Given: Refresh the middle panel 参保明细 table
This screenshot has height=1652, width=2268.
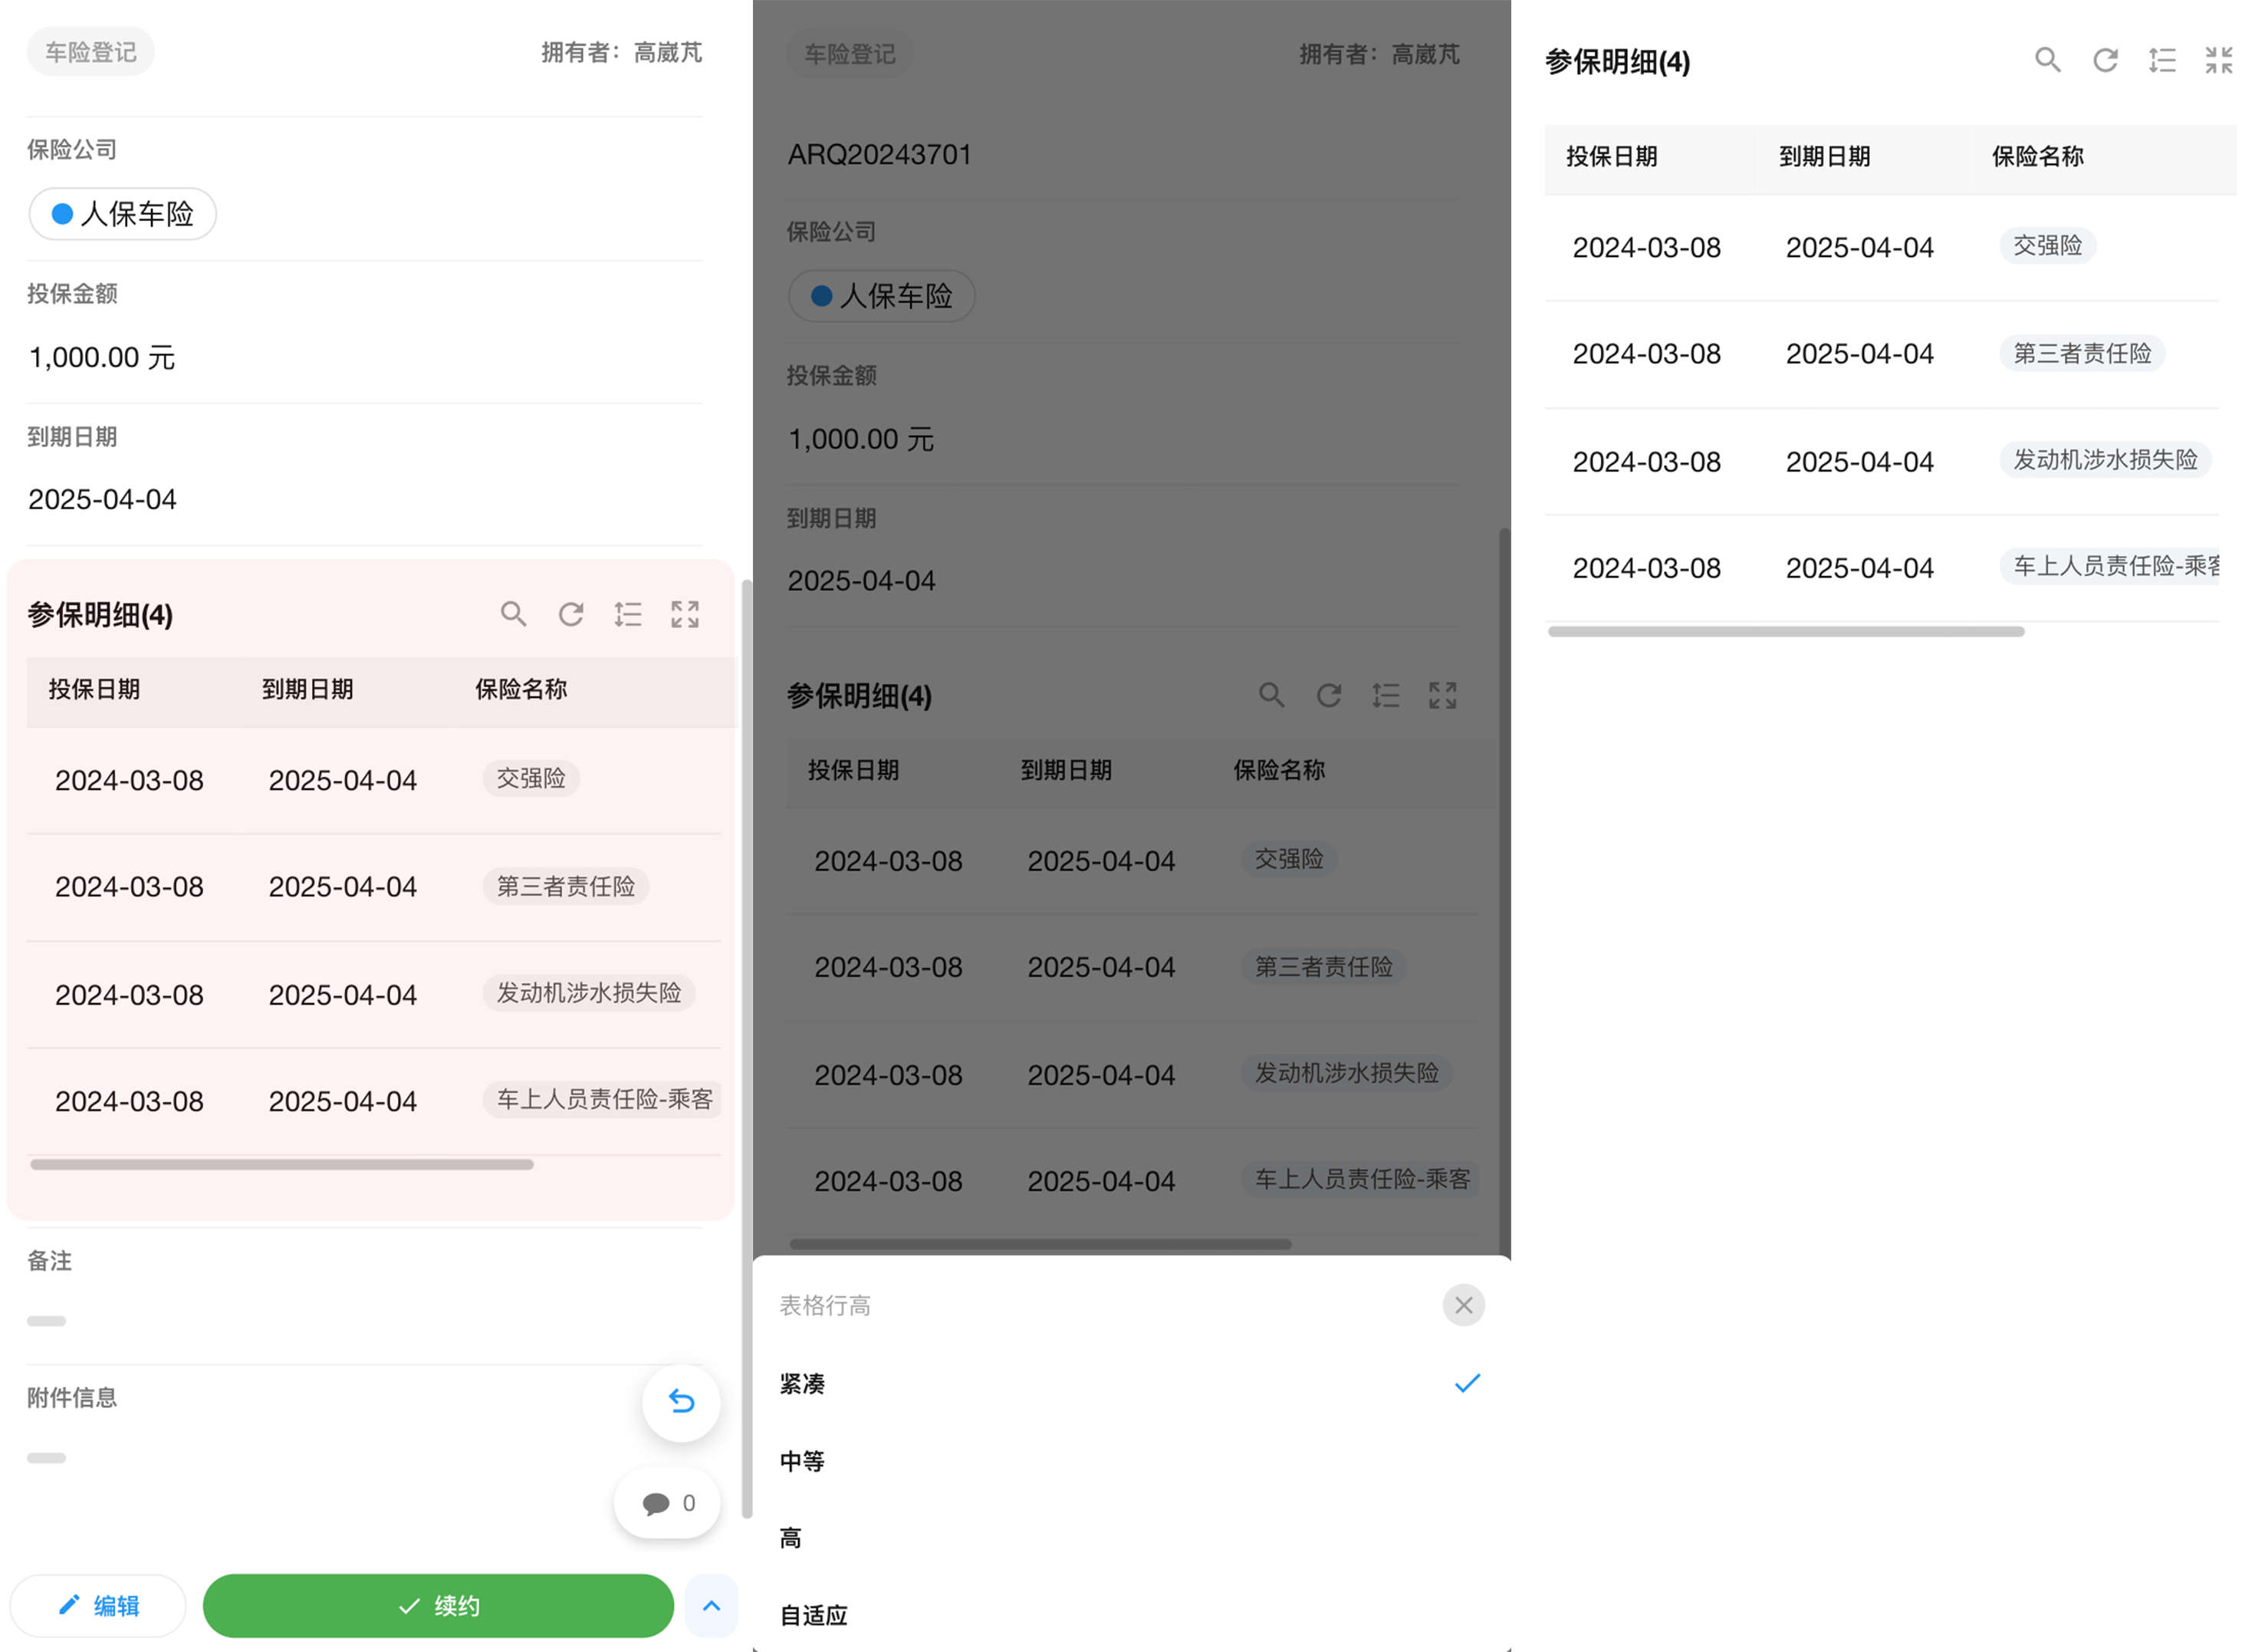Looking at the screenshot, I should point(1329,695).
